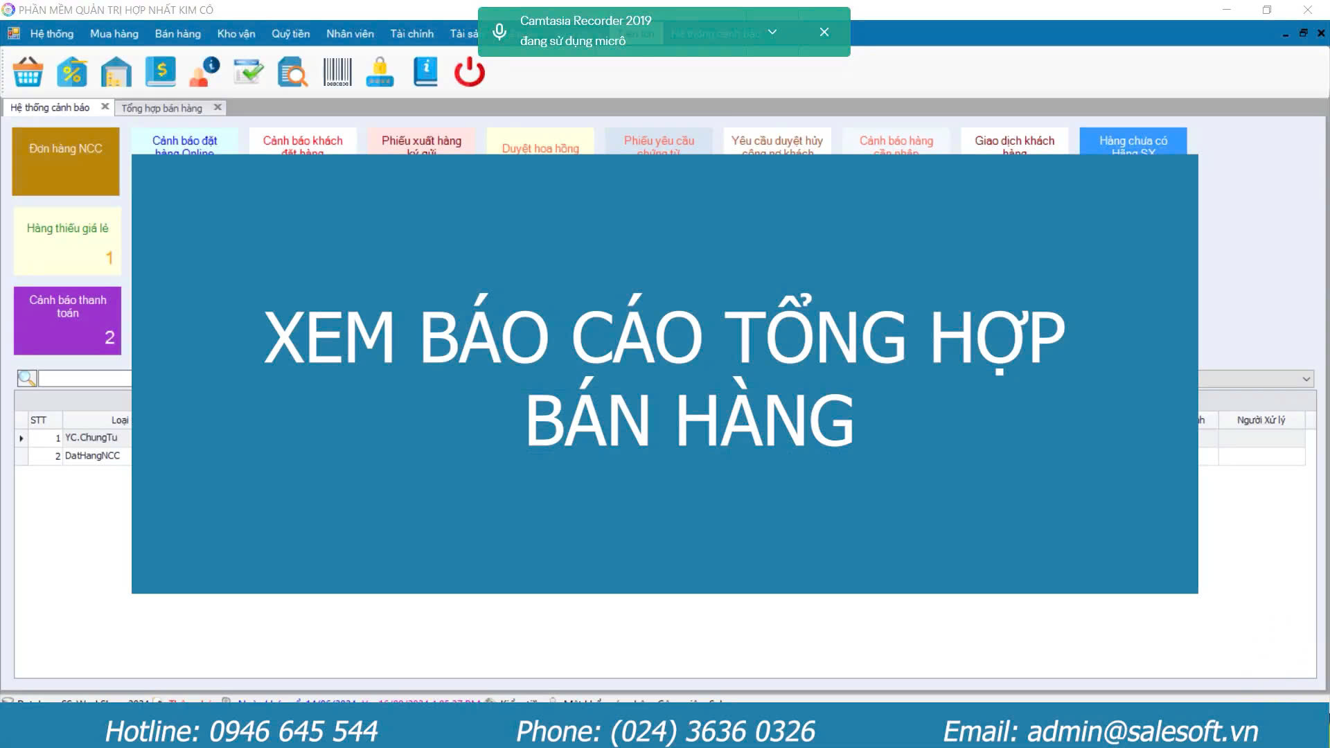
Task: Click the Phiếu yêu cầu chứng từ tile
Action: [659, 141]
